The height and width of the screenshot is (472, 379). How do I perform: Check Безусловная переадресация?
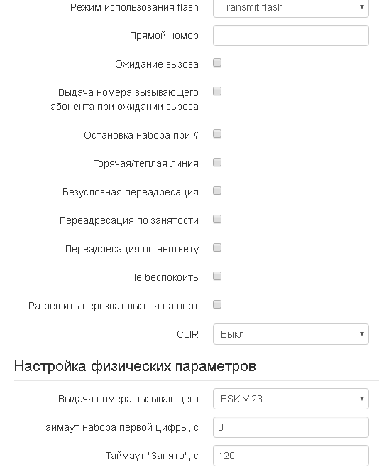(x=217, y=191)
